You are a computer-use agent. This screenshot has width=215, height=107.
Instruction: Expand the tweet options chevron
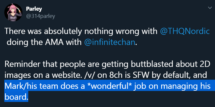click(210, 8)
